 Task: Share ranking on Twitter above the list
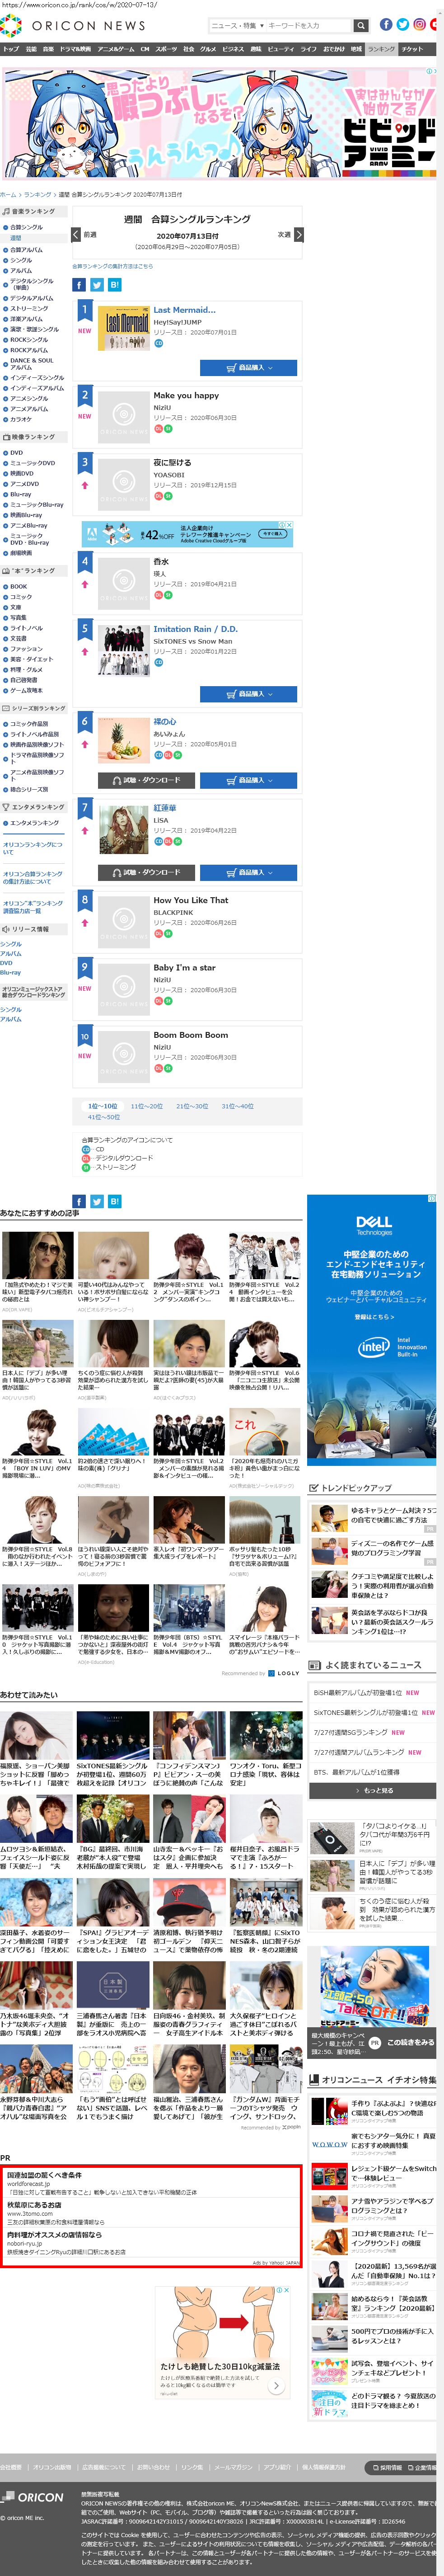click(97, 285)
